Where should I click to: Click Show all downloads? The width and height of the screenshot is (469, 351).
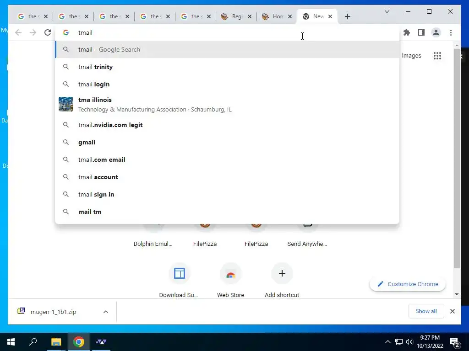(426, 311)
